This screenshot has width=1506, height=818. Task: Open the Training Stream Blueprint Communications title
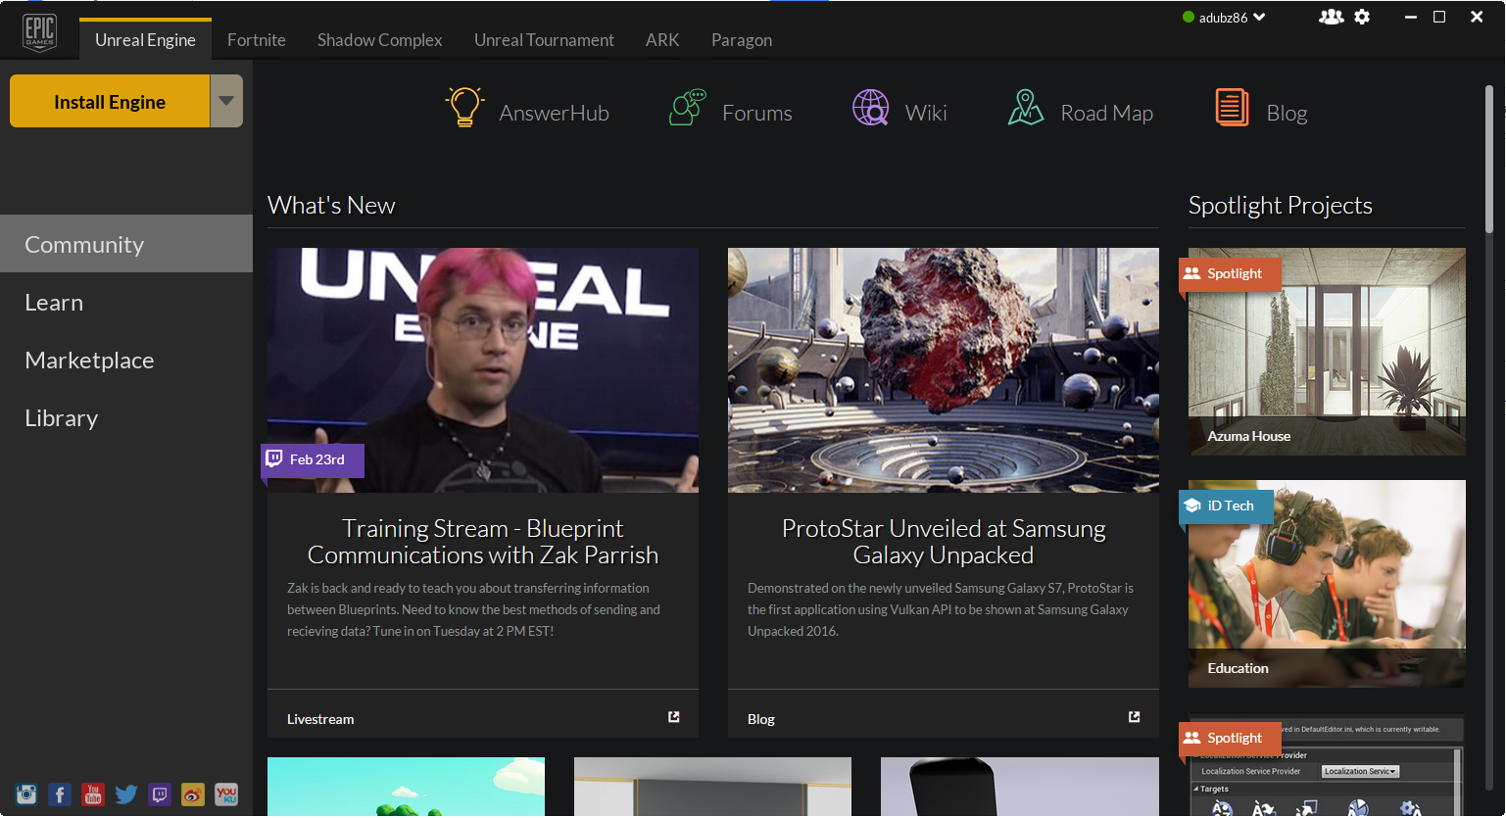pos(483,542)
